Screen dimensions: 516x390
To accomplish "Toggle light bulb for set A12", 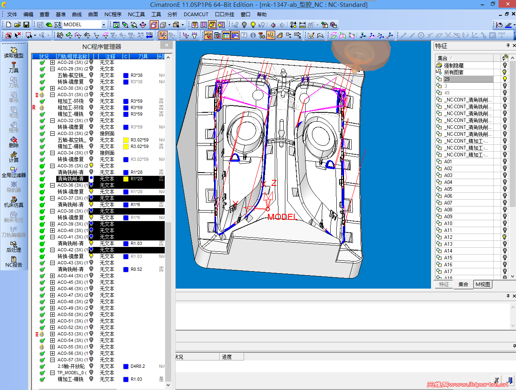I will [505, 237].
